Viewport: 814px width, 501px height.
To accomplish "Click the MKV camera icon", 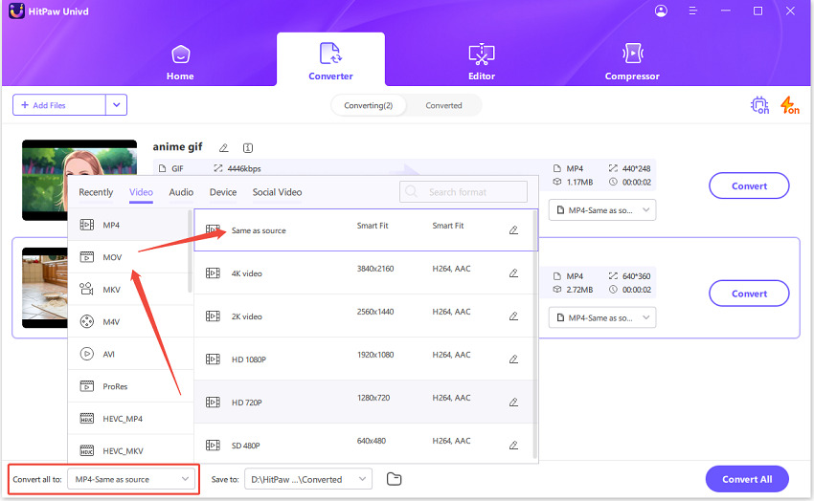I will point(87,289).
